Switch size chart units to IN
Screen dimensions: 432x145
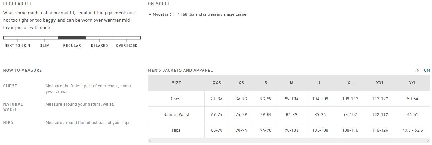417,70
